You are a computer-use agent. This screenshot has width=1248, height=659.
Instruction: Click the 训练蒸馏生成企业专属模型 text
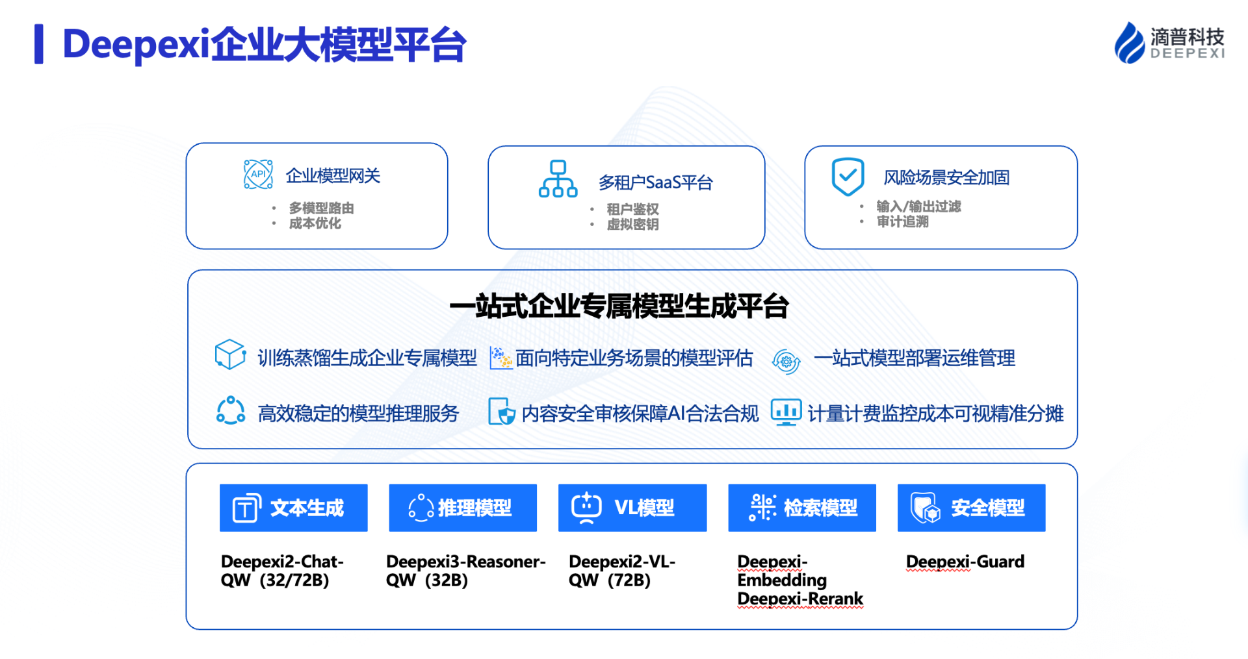pyautogui.click(x=367, y=358)
